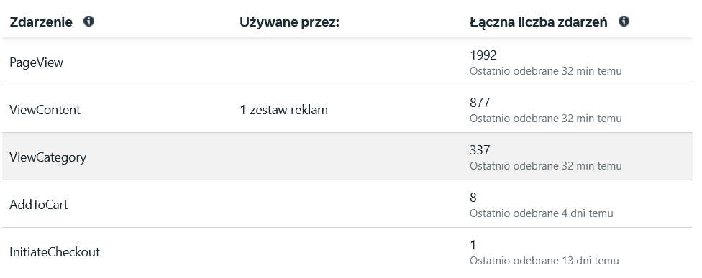Click info icon beside Łączna liczba zdarzeń
Viewport: 702px width, 278px height.
[624, 21]
